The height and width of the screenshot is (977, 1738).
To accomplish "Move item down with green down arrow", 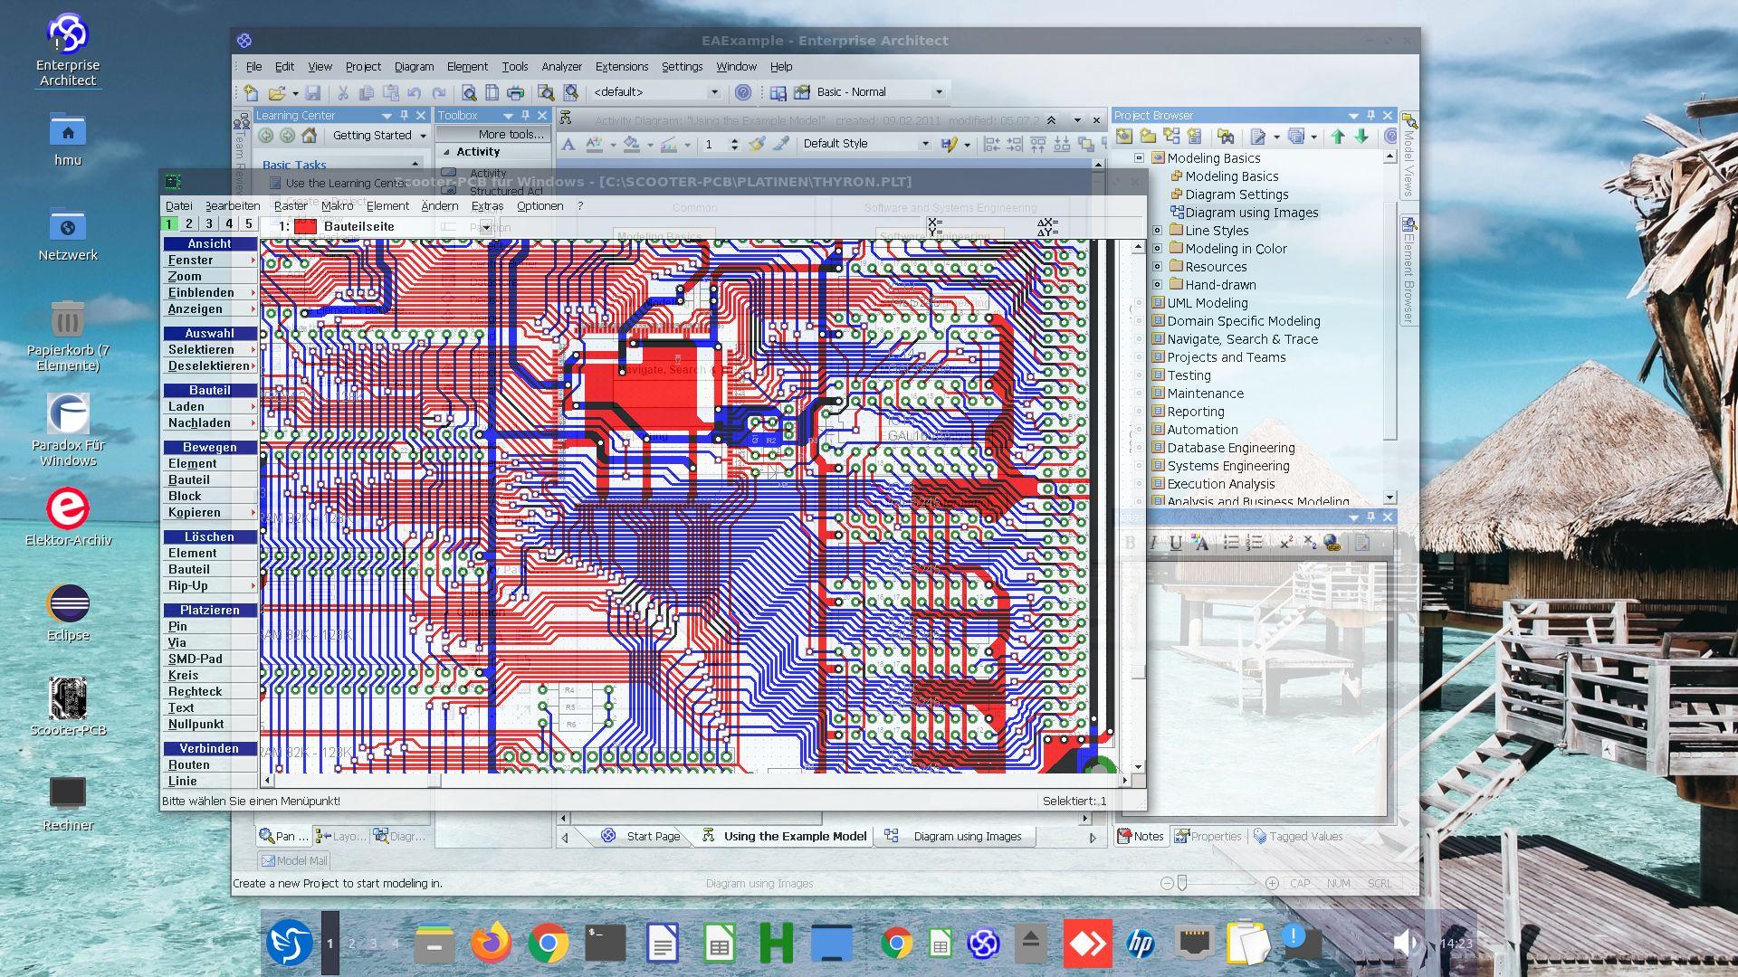I will click(x=1361, y=137).
